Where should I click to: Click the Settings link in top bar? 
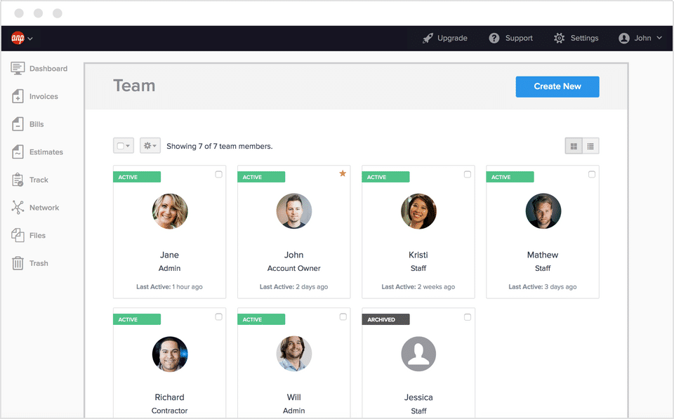(x=584, y=38)
